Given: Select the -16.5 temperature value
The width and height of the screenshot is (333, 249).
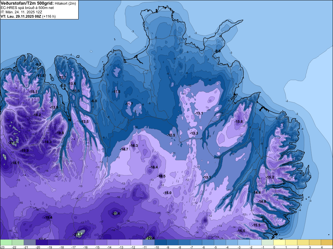Looking at the screenshot, I should pyautogui.click(x=241, y=231).
